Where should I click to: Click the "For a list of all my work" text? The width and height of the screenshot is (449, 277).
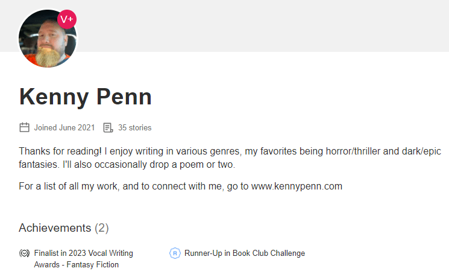[69, 186]
